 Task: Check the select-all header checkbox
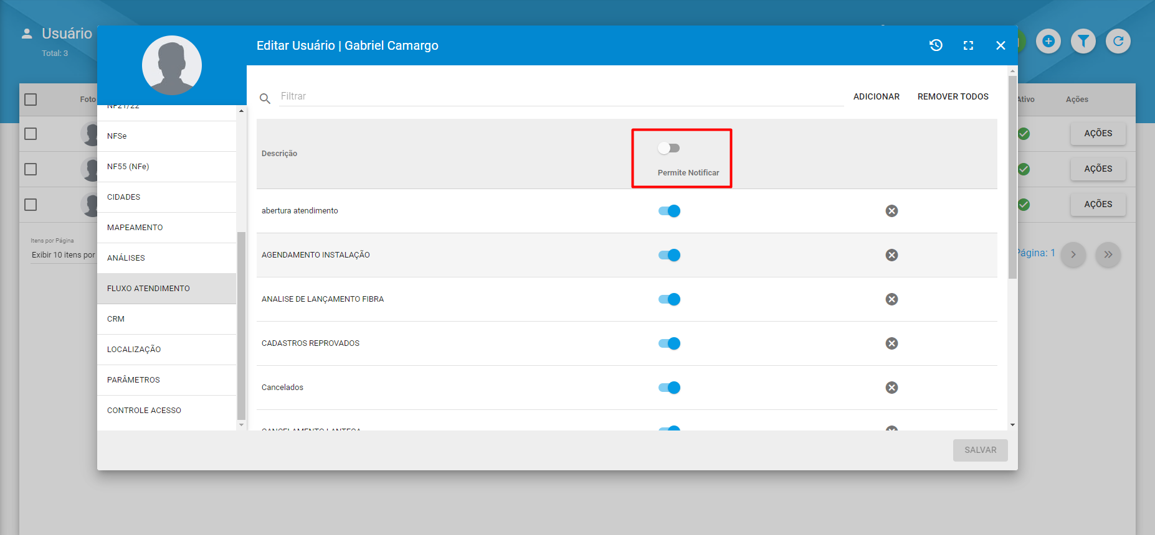[31, 100]
